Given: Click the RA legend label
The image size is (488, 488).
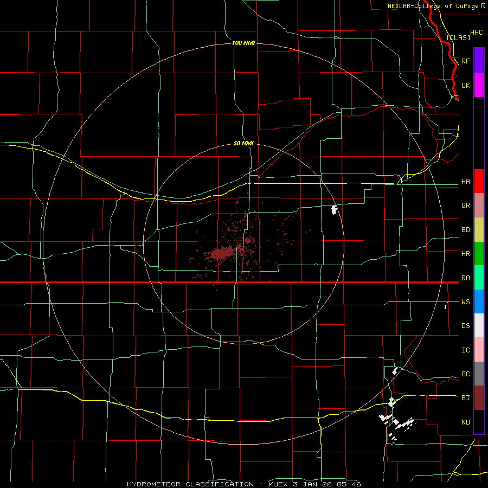Looking at the screenshot, I should 466,278.
